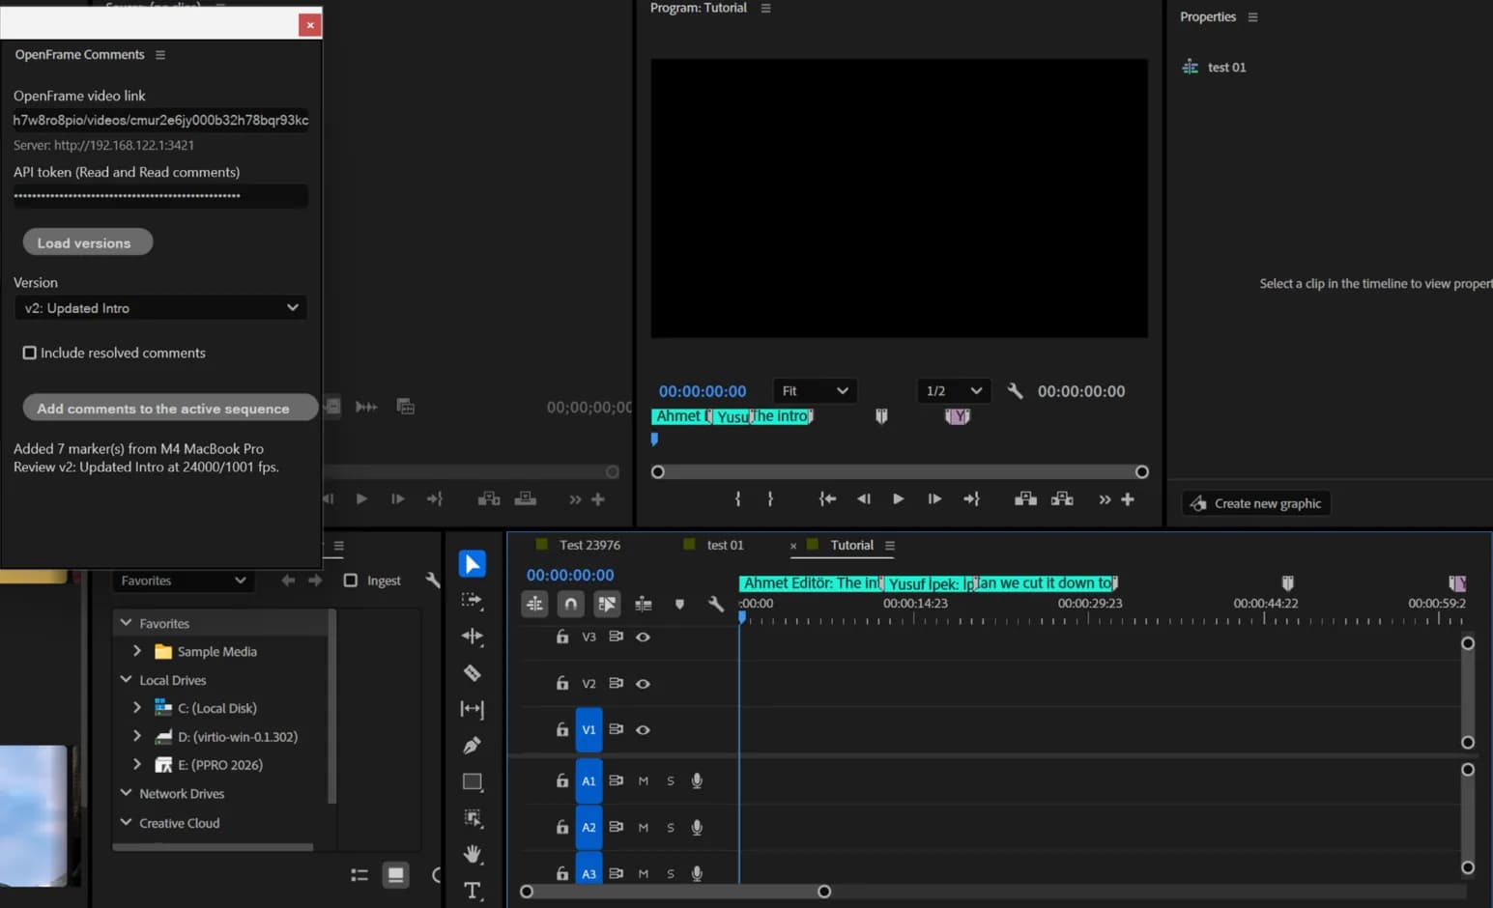Image resolution: width=1493 pixels, height=908 pixels.
Task: Expand C: (Local Disk) drive
Action: (x=137, y=707)
